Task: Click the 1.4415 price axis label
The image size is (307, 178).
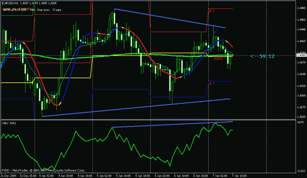Action: point(301,41)
